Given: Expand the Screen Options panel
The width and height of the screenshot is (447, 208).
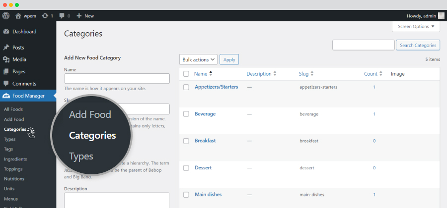Looking at the screenshot, I should coord(416,26).
